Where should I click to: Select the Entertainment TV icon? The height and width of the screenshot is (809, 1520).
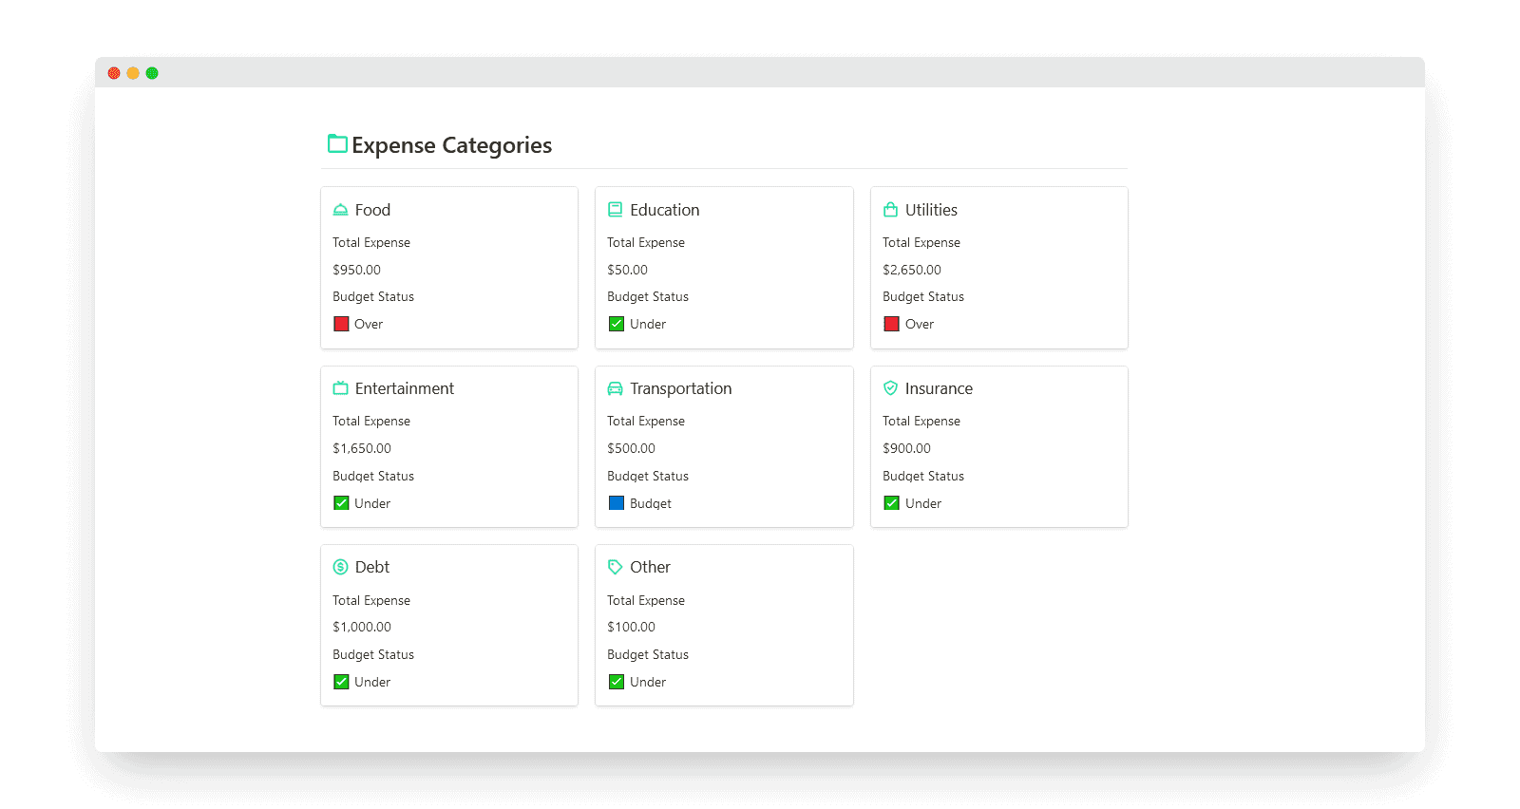tap(340, 388)
